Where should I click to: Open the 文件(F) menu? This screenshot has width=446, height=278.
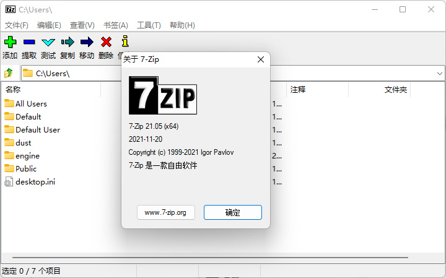click(x=17, y=25)
